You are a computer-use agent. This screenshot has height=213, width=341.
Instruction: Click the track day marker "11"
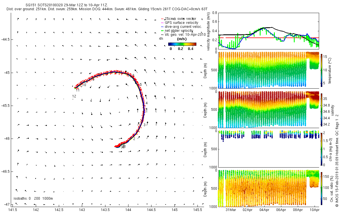(78, 90)
